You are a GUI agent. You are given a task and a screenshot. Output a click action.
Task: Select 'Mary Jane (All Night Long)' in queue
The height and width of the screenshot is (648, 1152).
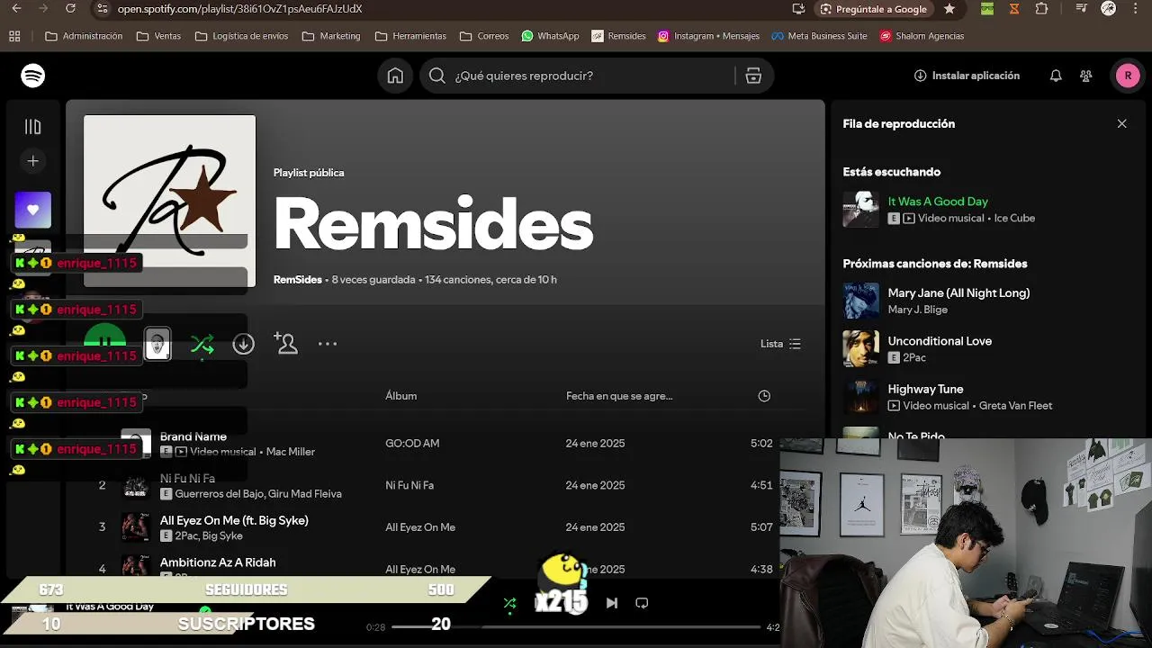(x=958, y=292)
